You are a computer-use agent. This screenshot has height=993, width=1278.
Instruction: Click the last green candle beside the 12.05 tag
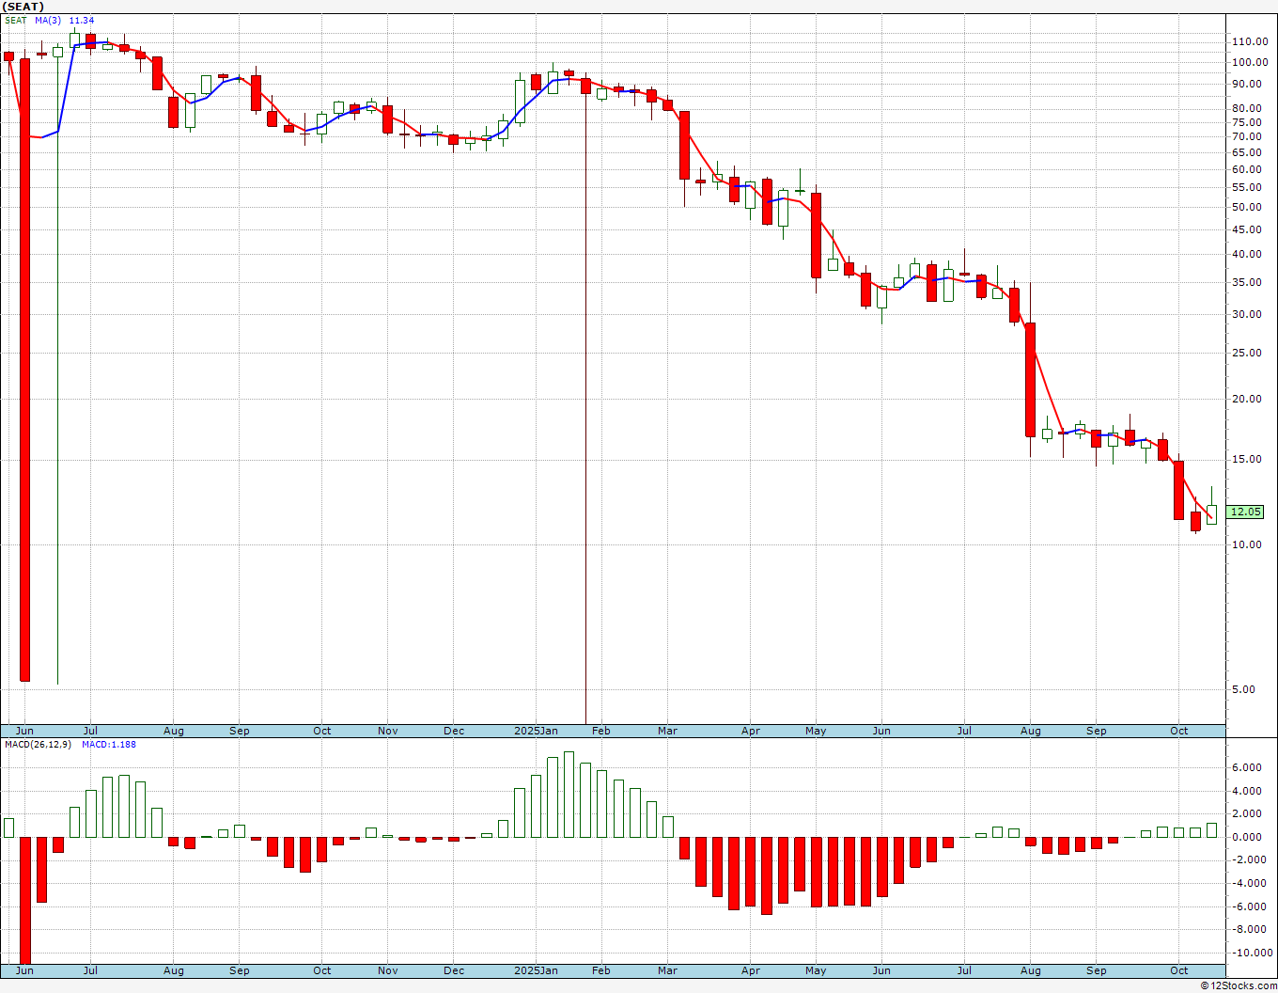[x=1212, y=514]
